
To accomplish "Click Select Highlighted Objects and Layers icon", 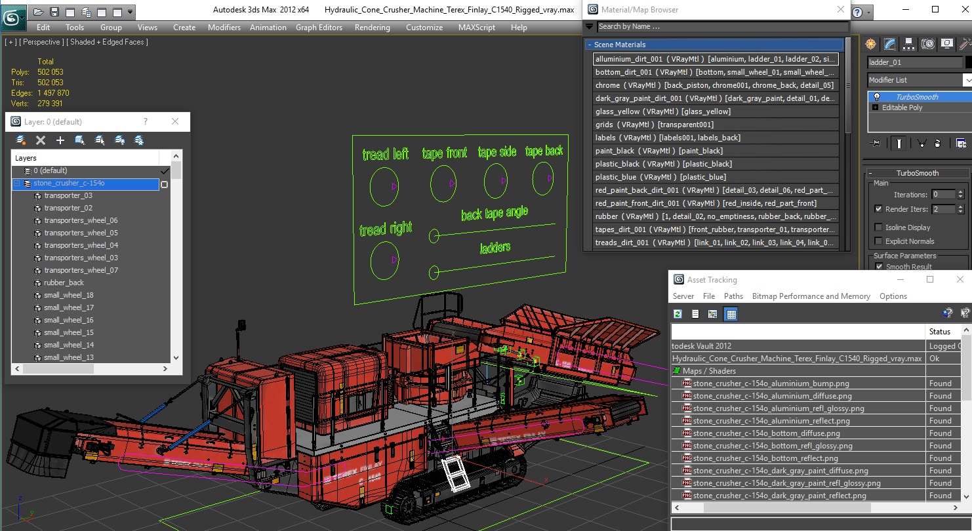I will [x=80, y=140].
